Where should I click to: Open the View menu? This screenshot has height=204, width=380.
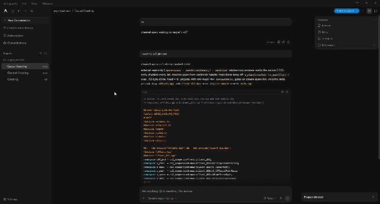click(x=34, y=4)
